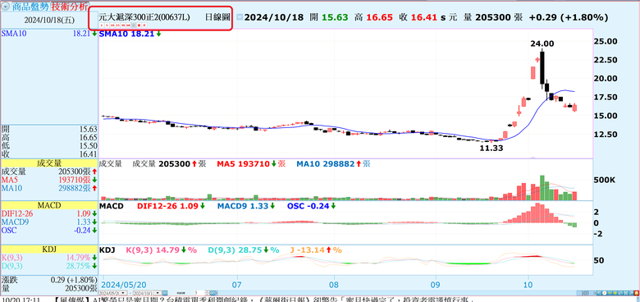The height and width of the screenshot is (302, 640).
Task: Switch to the 商品盤勢 tab
Action: coord(30,7)
